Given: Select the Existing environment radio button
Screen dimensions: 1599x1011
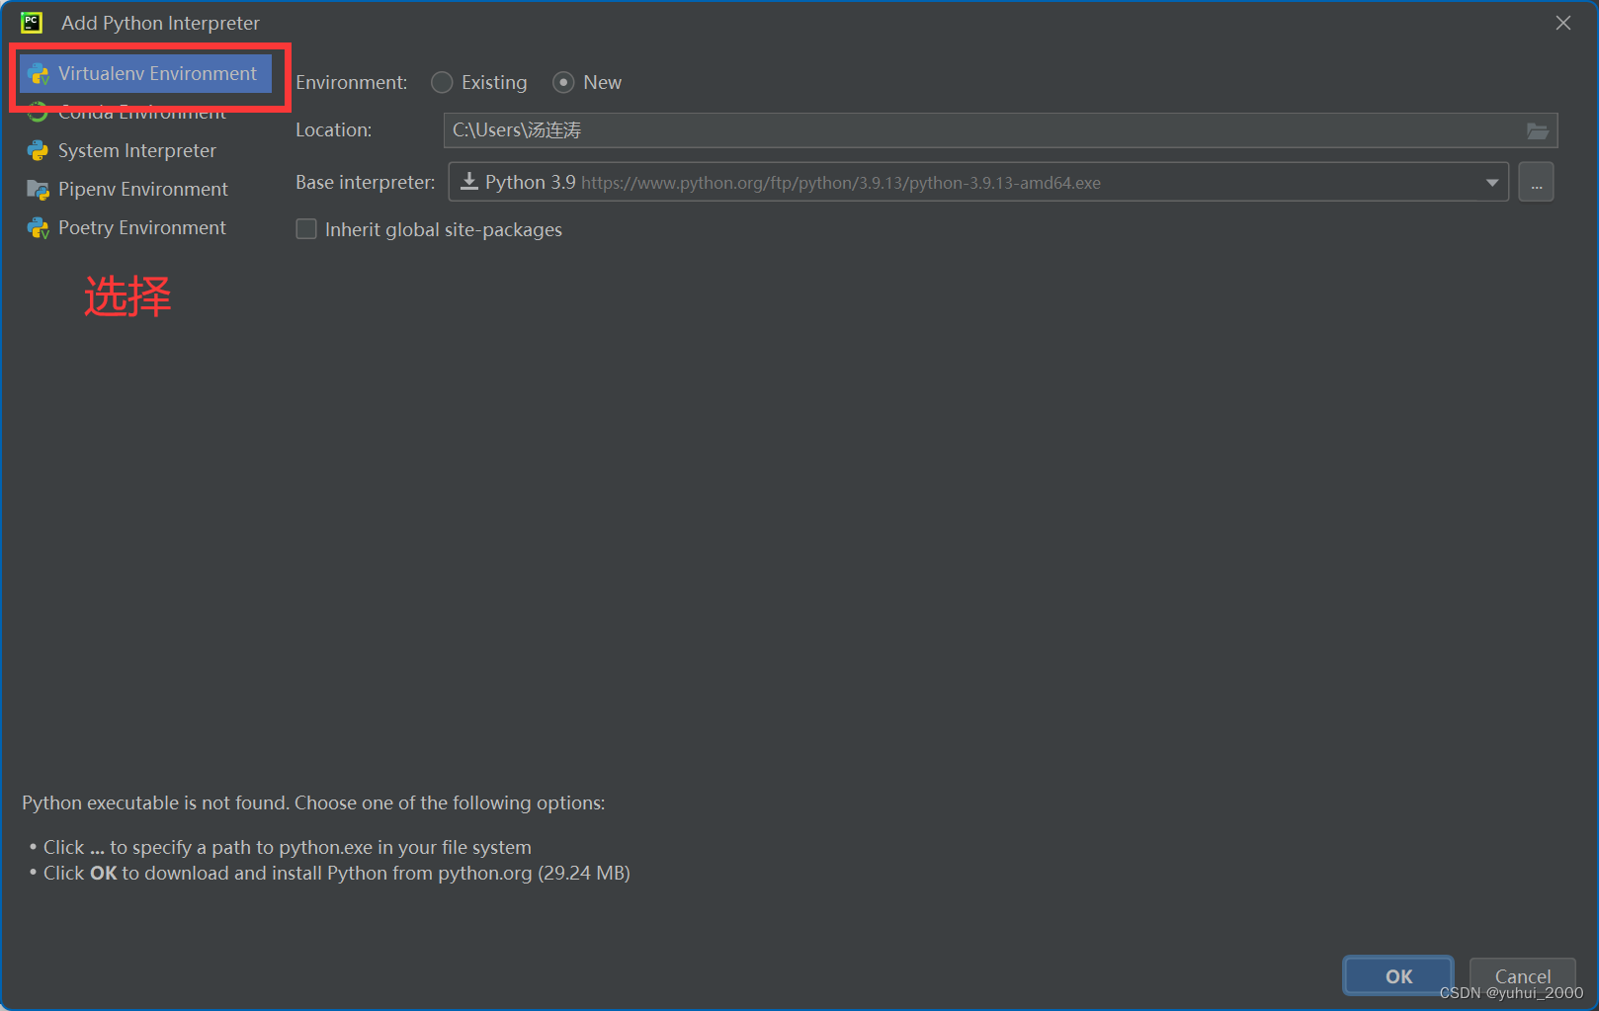Looking at the screenshot, I should [x=442, y=82].
